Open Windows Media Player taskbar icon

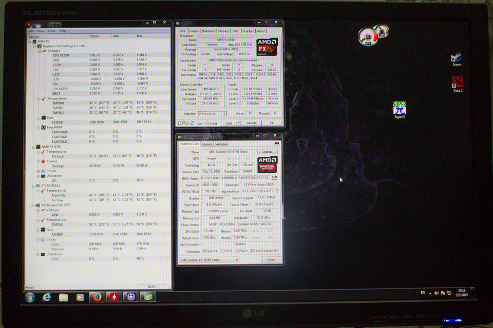pos(80,297)
